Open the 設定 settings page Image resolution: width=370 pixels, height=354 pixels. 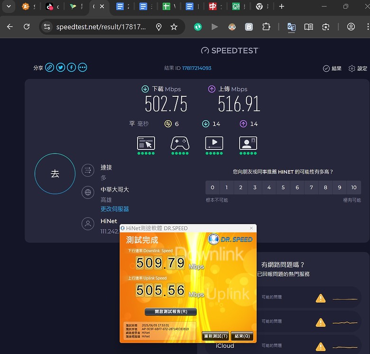[358, 68]
